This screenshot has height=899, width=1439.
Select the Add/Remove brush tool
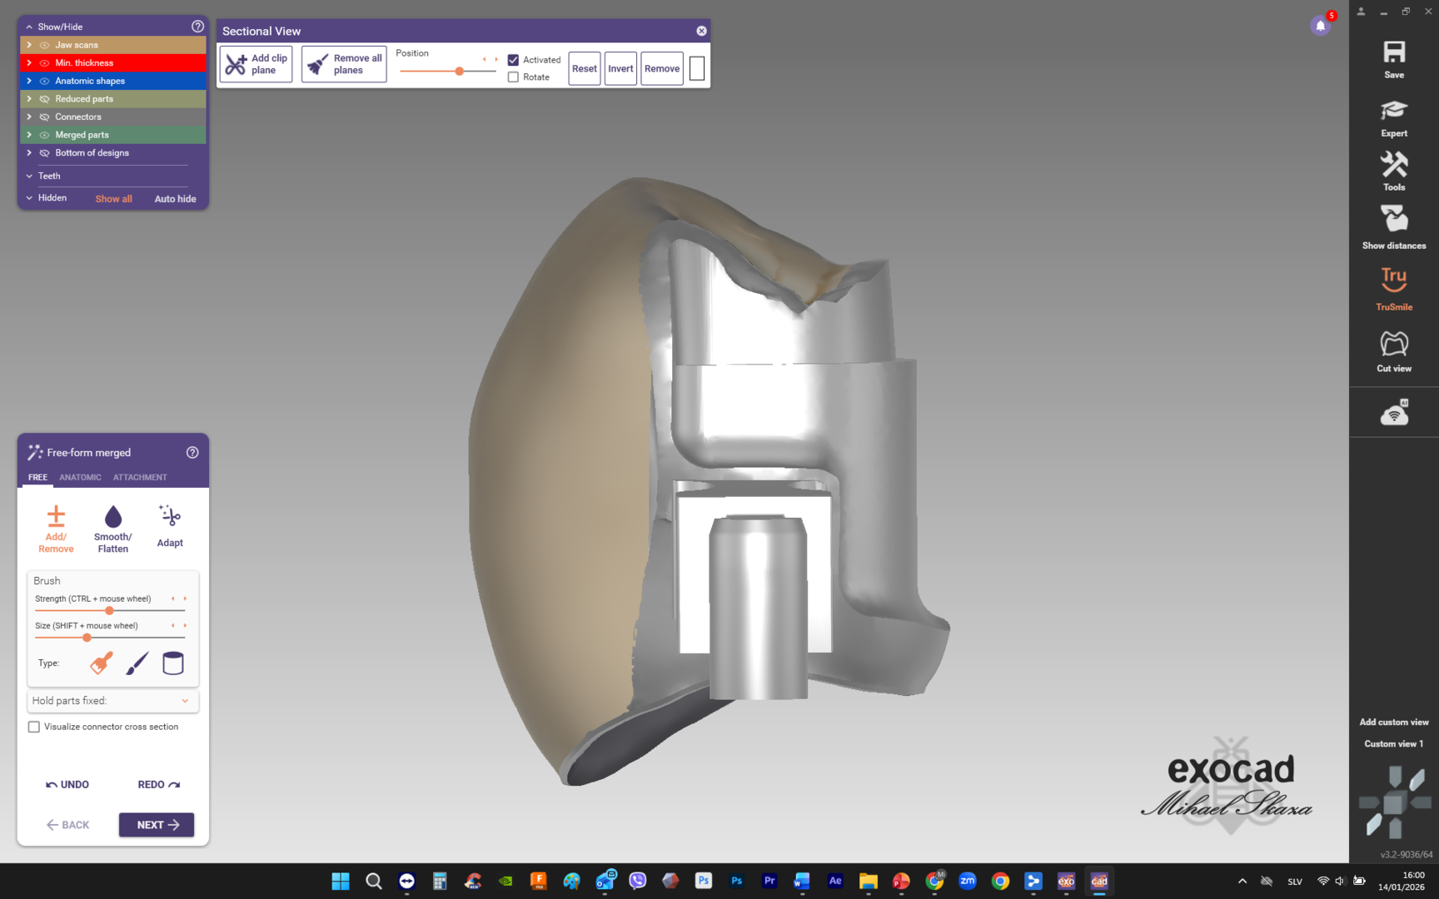56,528
